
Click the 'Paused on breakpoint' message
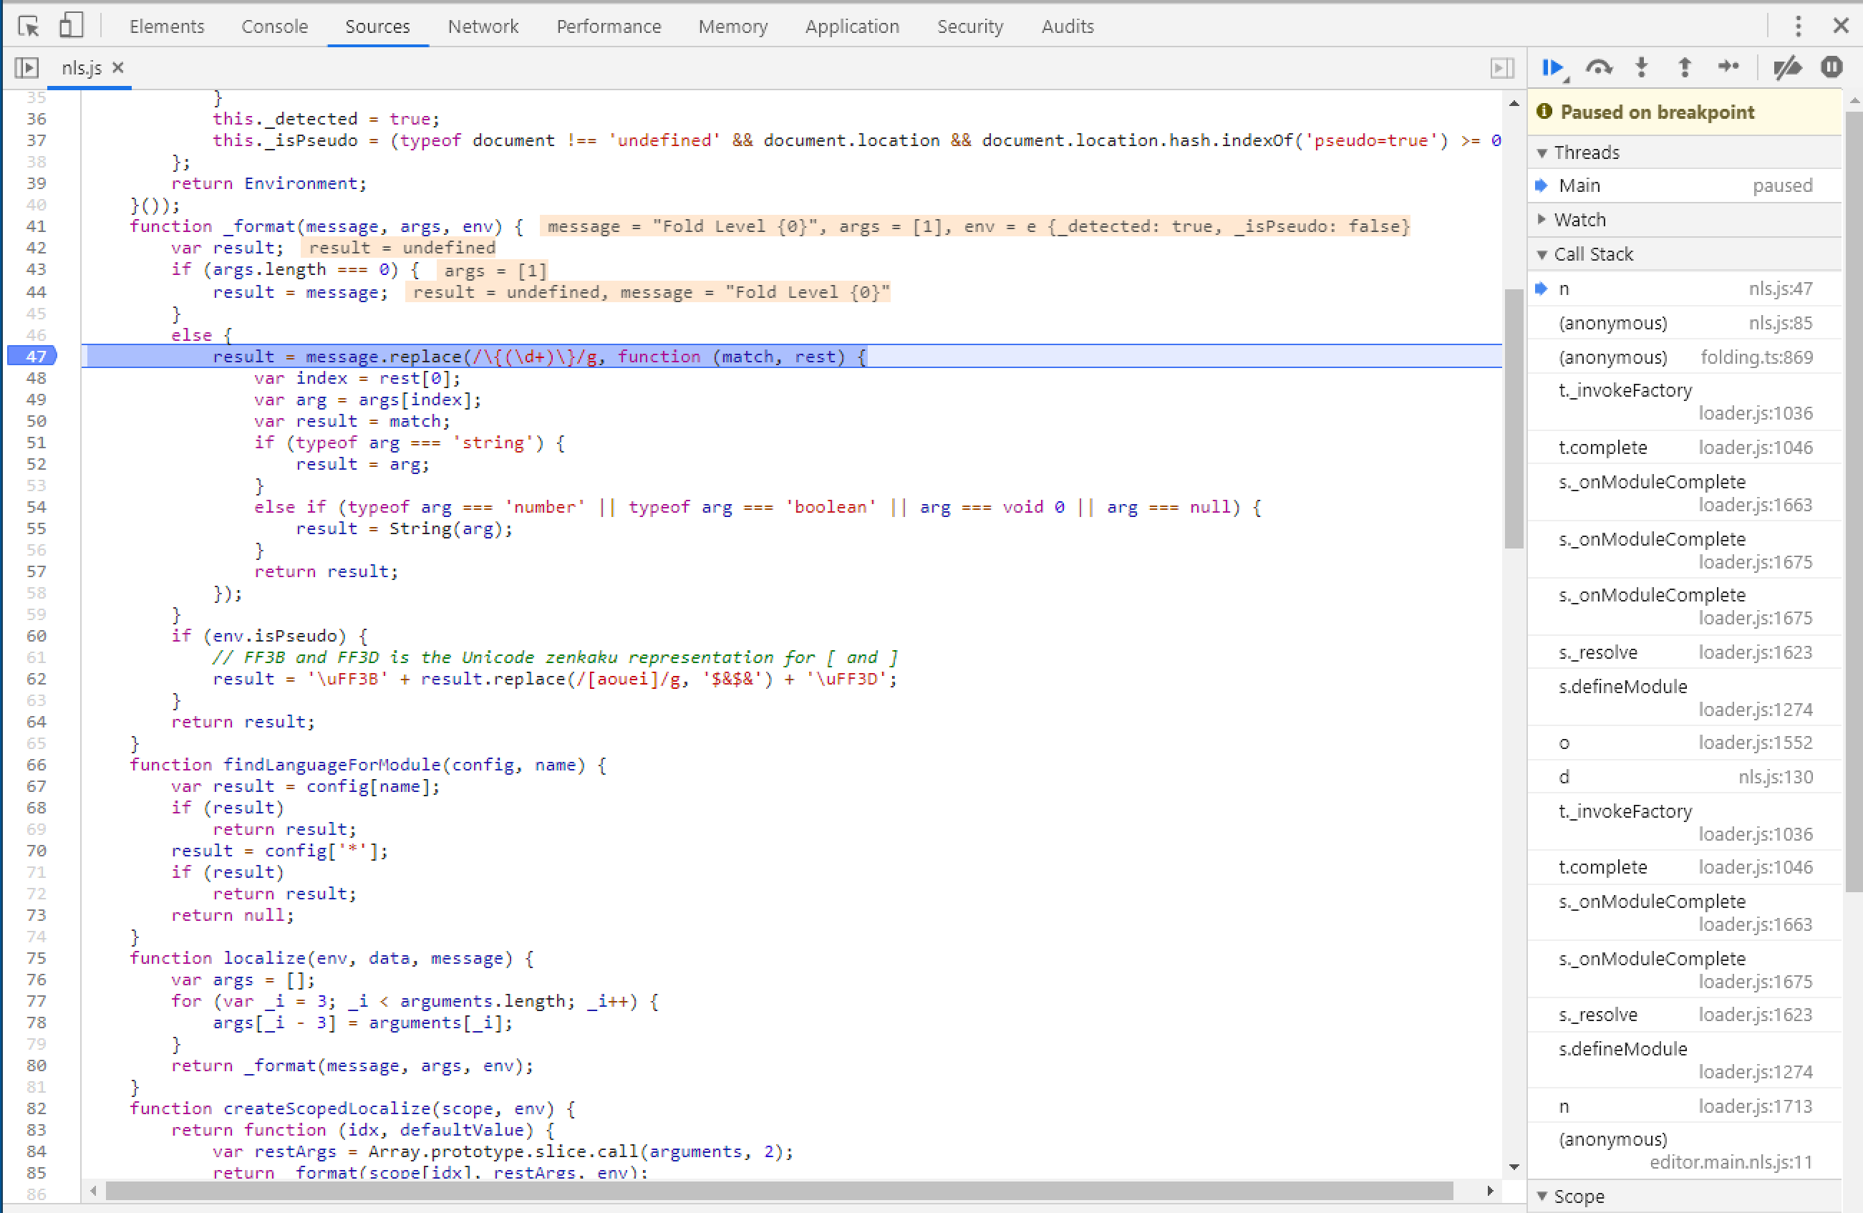[1657, 112]
